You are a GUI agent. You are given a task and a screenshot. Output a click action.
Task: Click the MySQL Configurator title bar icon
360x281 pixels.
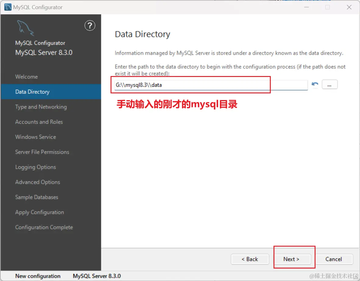[8, 7]
